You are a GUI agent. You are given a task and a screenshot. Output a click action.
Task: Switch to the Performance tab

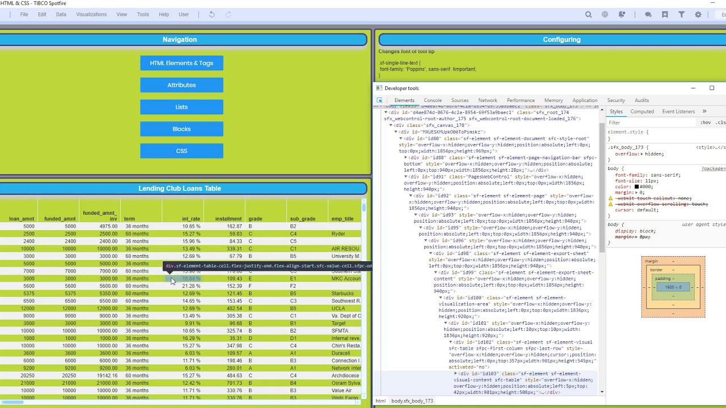pyautogui.click(x=521, y=100)
